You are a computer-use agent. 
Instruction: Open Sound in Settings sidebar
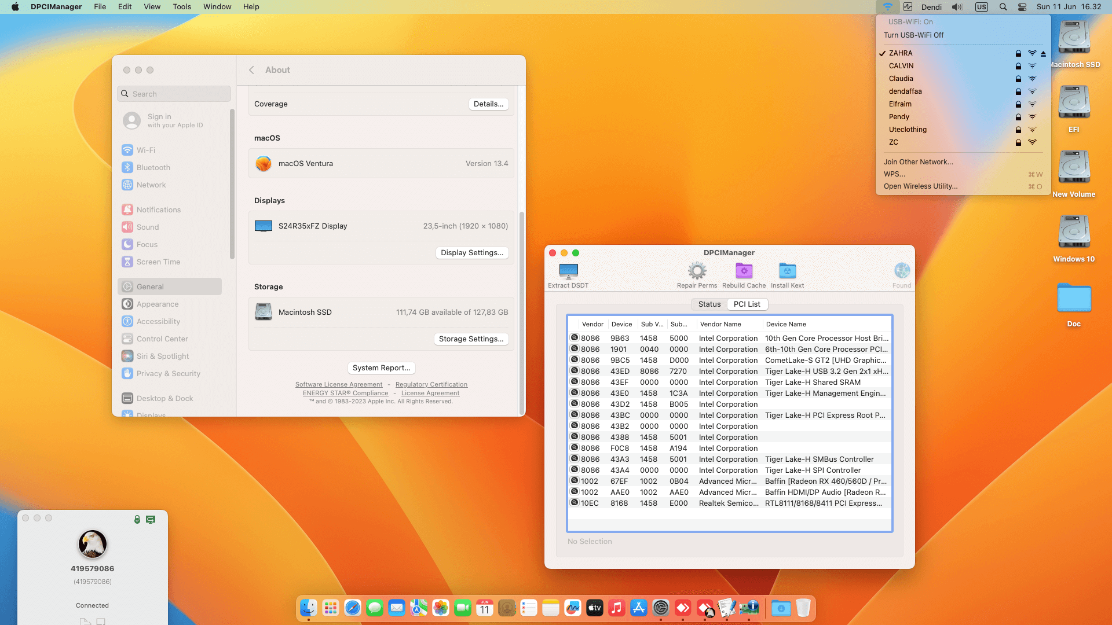pos(171,227)
